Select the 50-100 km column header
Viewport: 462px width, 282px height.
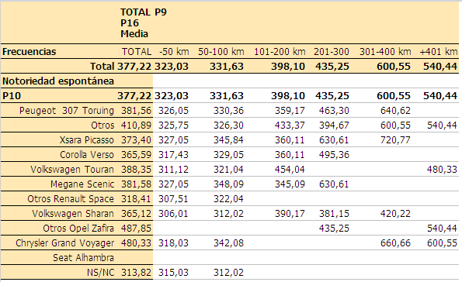(221, 52)
